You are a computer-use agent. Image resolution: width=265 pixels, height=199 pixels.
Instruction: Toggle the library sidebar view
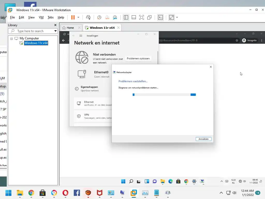126,17
